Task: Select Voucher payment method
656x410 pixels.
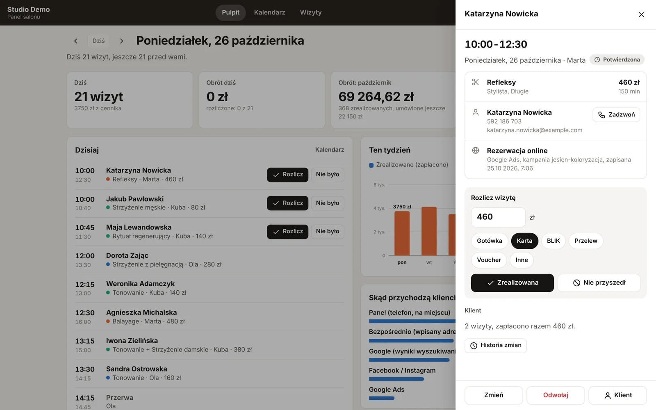Action: tap(489, 260)
